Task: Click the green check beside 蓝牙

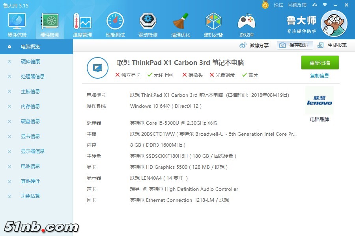Action: (244, 75)
